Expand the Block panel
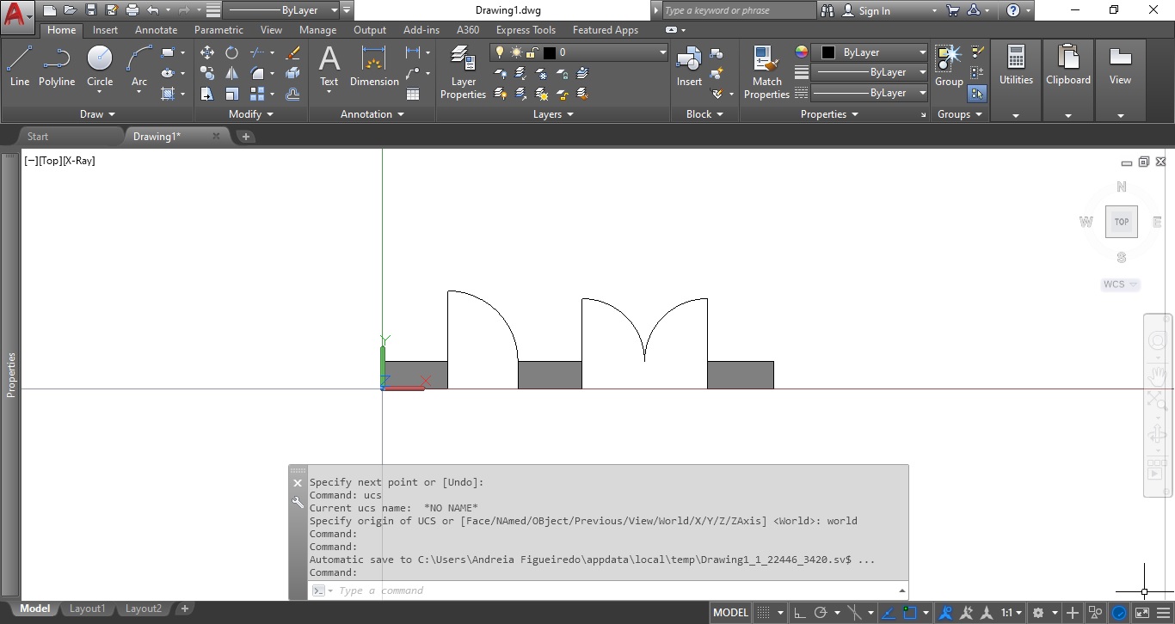The image size is (1175, 624). [x=704, y=113]
